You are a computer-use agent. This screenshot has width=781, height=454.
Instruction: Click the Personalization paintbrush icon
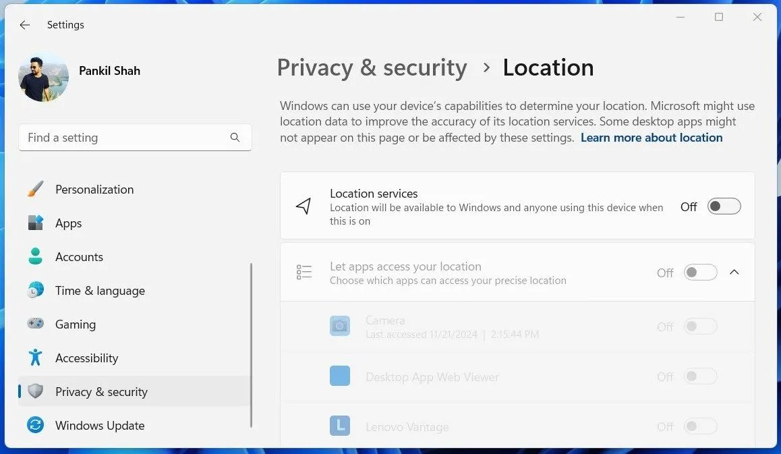pyautogui.click(x=35, y=190)
